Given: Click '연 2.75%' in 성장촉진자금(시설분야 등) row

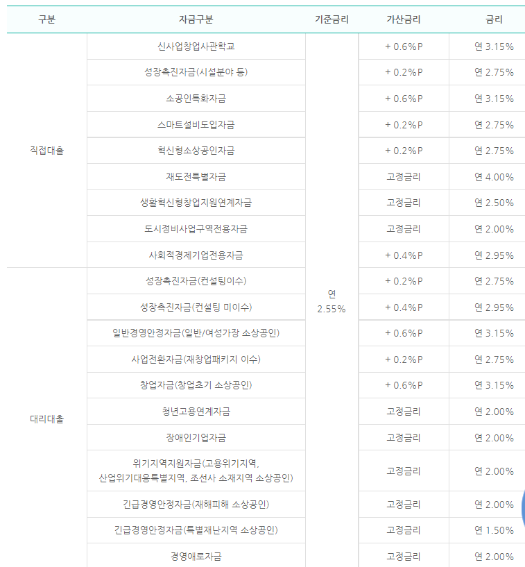Looking at the screenshot, I should 494,72.
